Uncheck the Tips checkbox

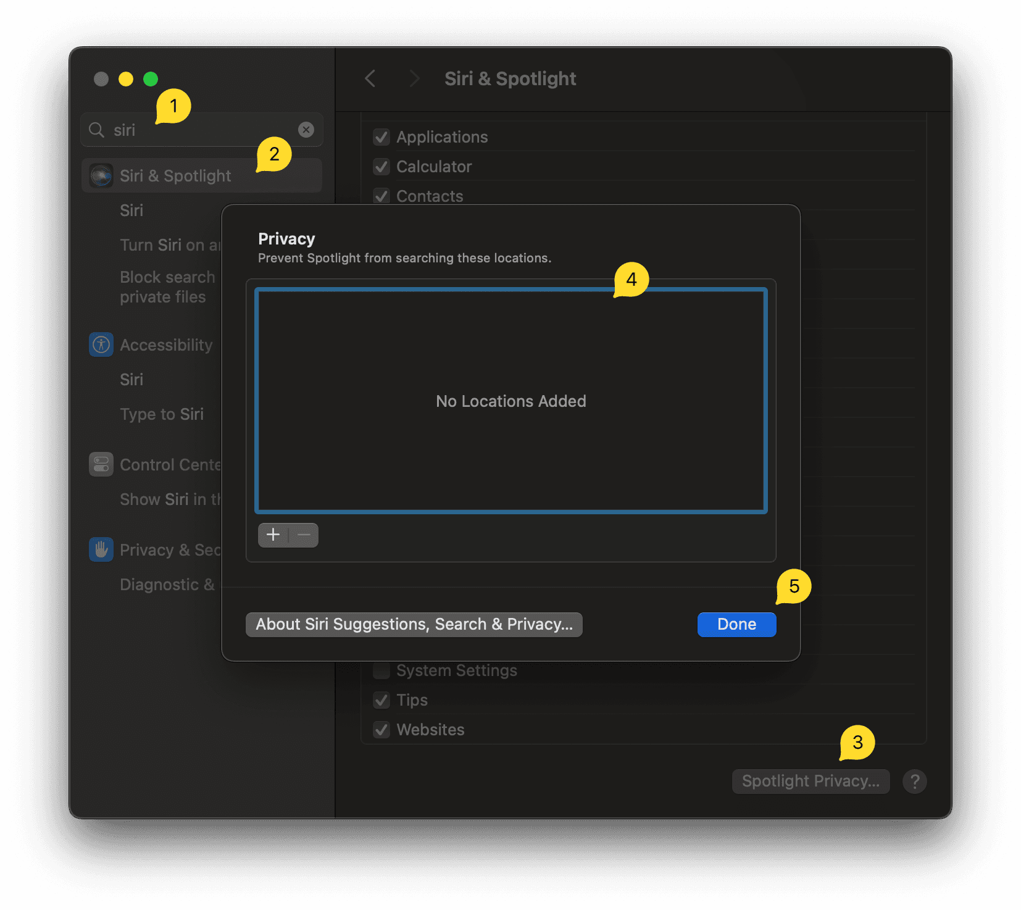[381, 700]
